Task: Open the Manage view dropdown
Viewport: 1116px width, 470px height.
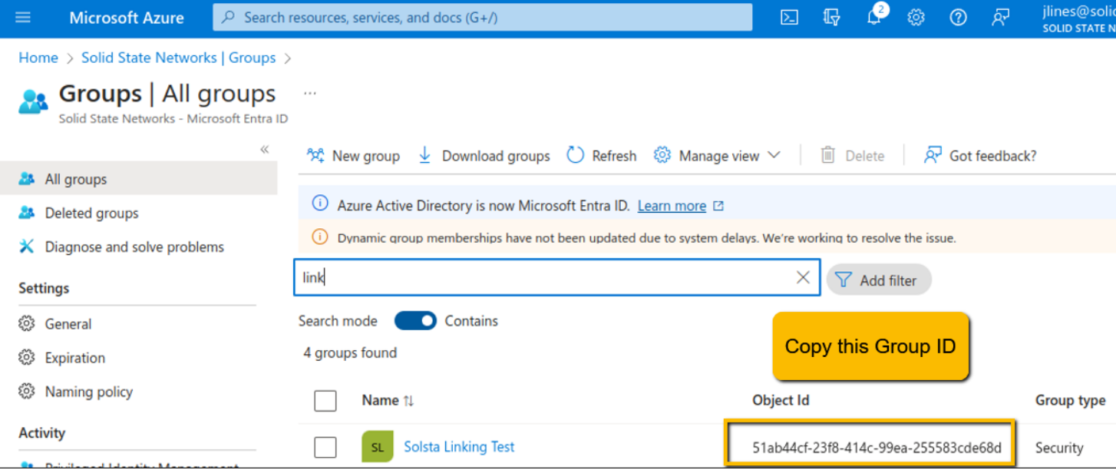Action: click(x=717, y=156)
